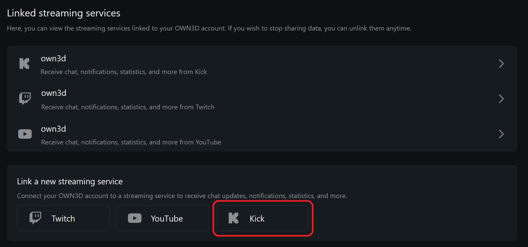
Task: Select the own3d account name linked to Twitch
Action: coord(54,93)
